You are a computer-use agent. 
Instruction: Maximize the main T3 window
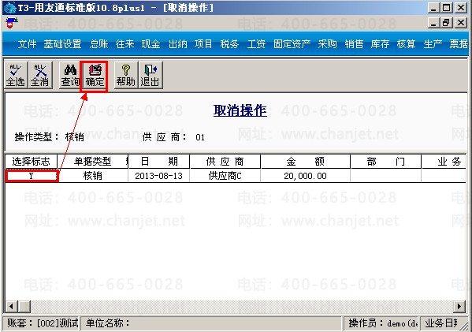[447, 8]
